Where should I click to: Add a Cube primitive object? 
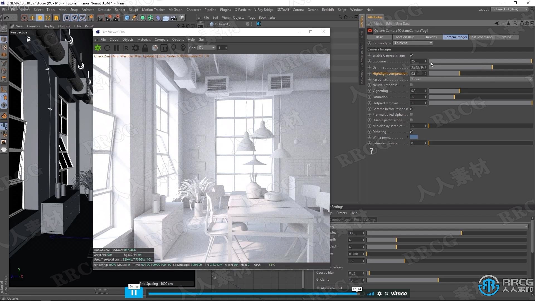pyautogui.click(x=127, y=18)
